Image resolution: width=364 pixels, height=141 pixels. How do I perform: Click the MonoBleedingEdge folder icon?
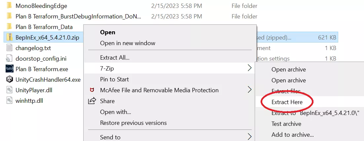click(9, 6)
